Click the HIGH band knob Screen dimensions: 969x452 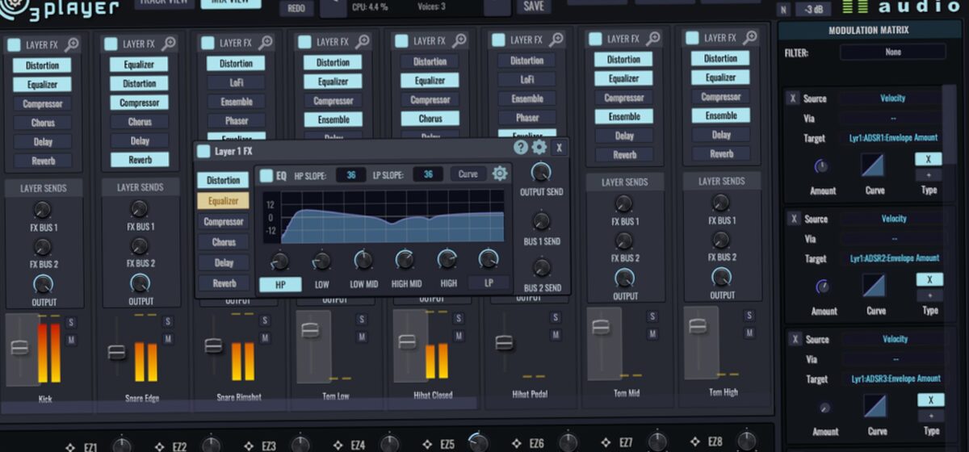447,259
